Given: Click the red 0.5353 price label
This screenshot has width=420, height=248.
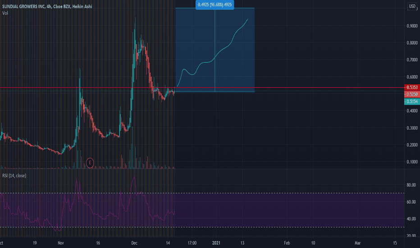Looking at the screenshot, I should tap(412, 87).
